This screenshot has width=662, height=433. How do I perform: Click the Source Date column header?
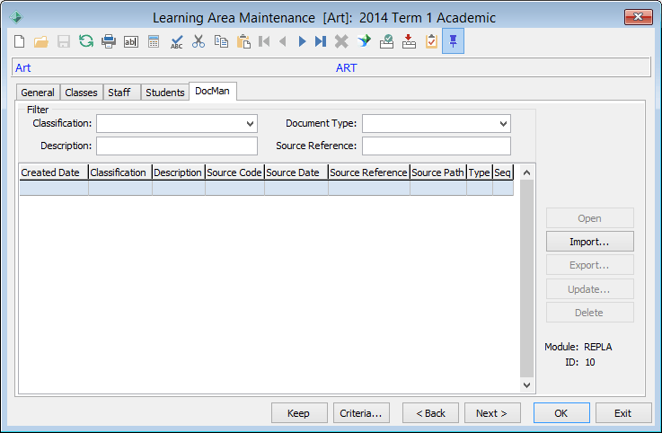(296, 172)
